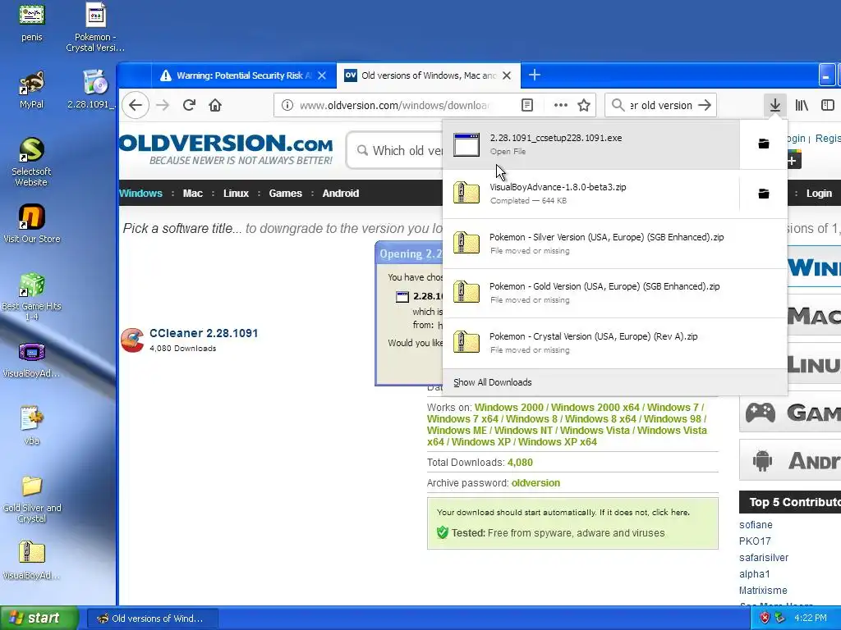Open VisualBoyAdvance zip file on desktop
The width and height of the screenshot is (841, 630).
(32, 560)
